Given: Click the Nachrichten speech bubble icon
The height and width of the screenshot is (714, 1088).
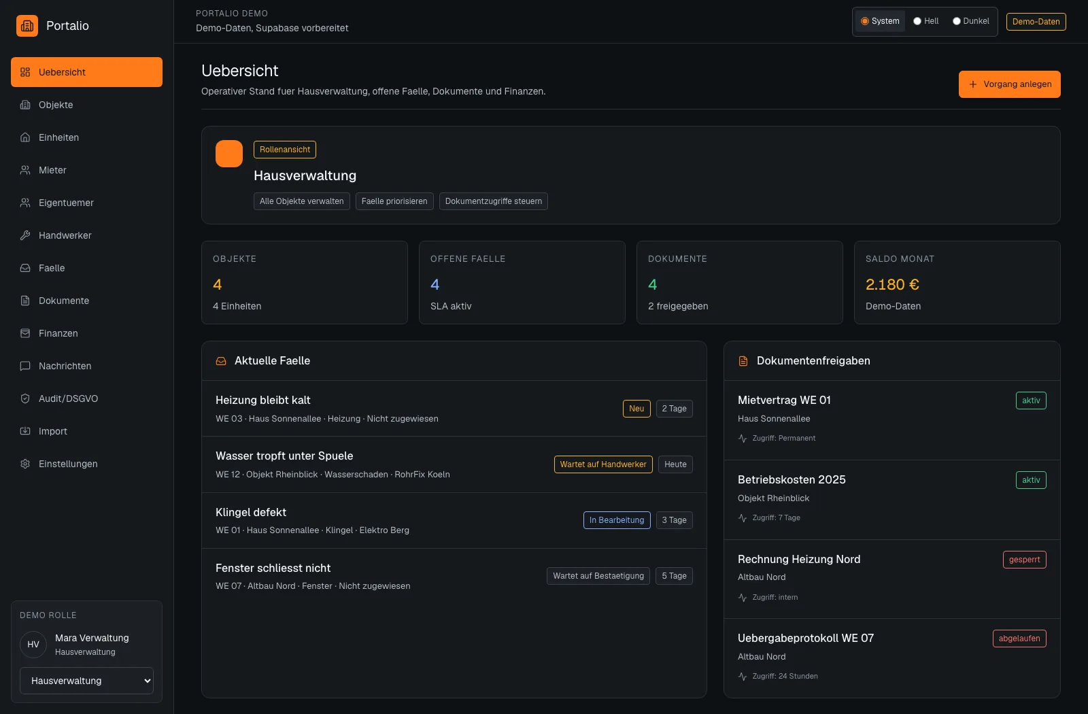Looking at the screenshot, I should [x=25, y=366].
